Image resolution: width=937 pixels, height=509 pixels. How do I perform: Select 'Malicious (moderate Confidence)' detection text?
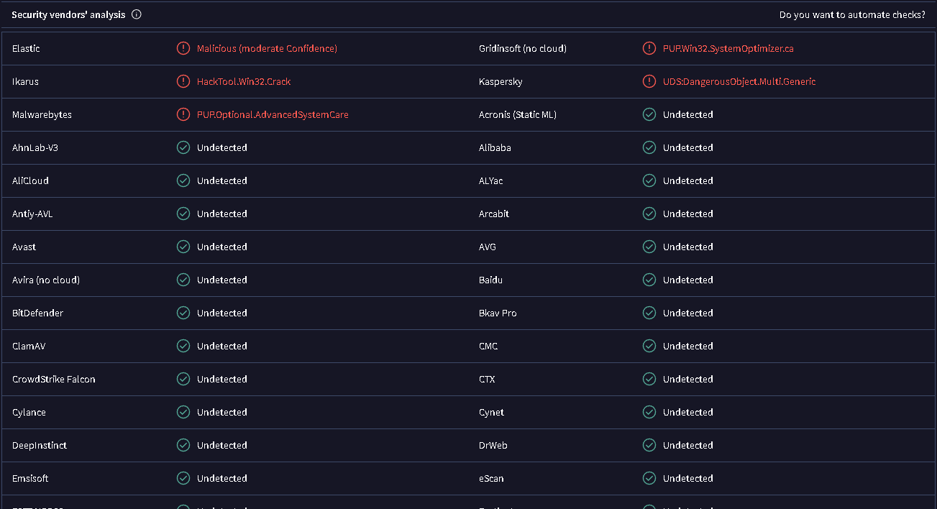tap(267, 48)
